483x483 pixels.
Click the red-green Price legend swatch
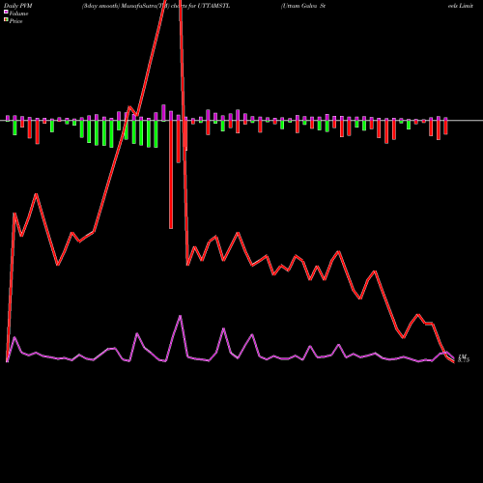click(x=6, y=20)
